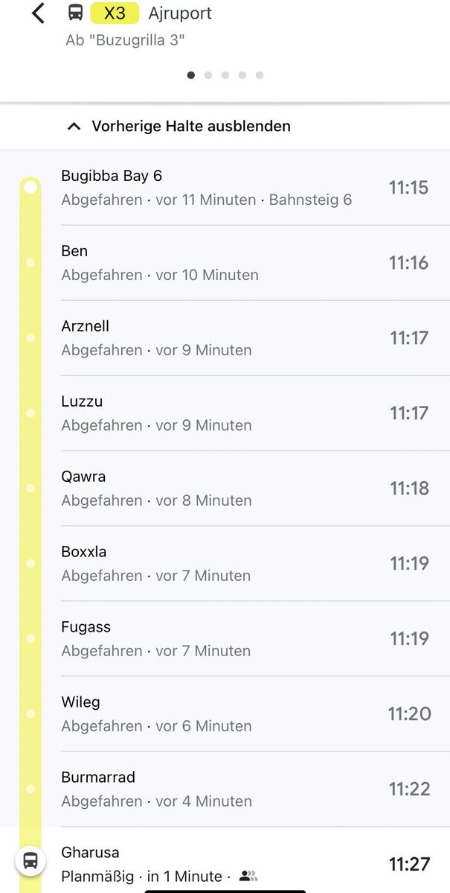Image resolution: width=450 pixels, height=893 pixels.
Task: Tap the occupancy people icon at Gharusa
Action: pyautogui.click(x=248, y=877)
